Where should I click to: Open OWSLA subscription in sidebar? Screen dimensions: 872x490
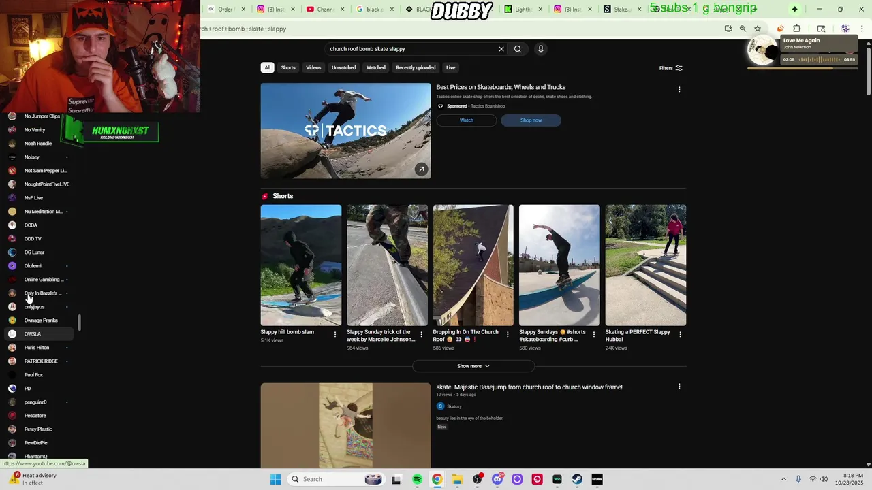tap(37, 334)
